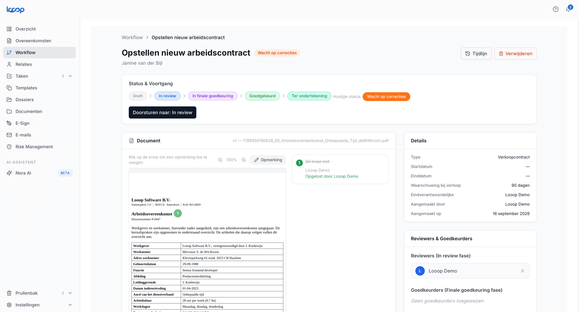Select the Draft status chip
The width and height of the screenshot is (579, 312).
(138, 96)
